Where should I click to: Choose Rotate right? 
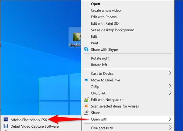(128, 58)
